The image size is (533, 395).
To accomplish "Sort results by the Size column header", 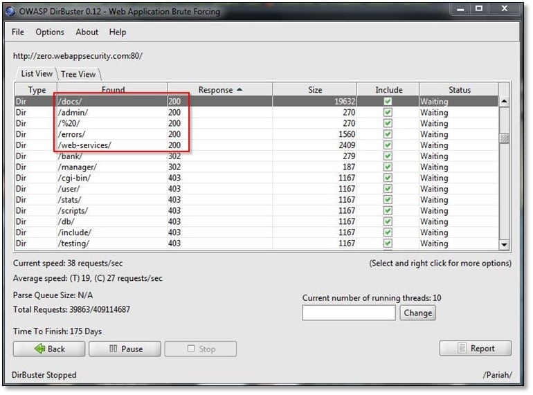I will (315, 90).
